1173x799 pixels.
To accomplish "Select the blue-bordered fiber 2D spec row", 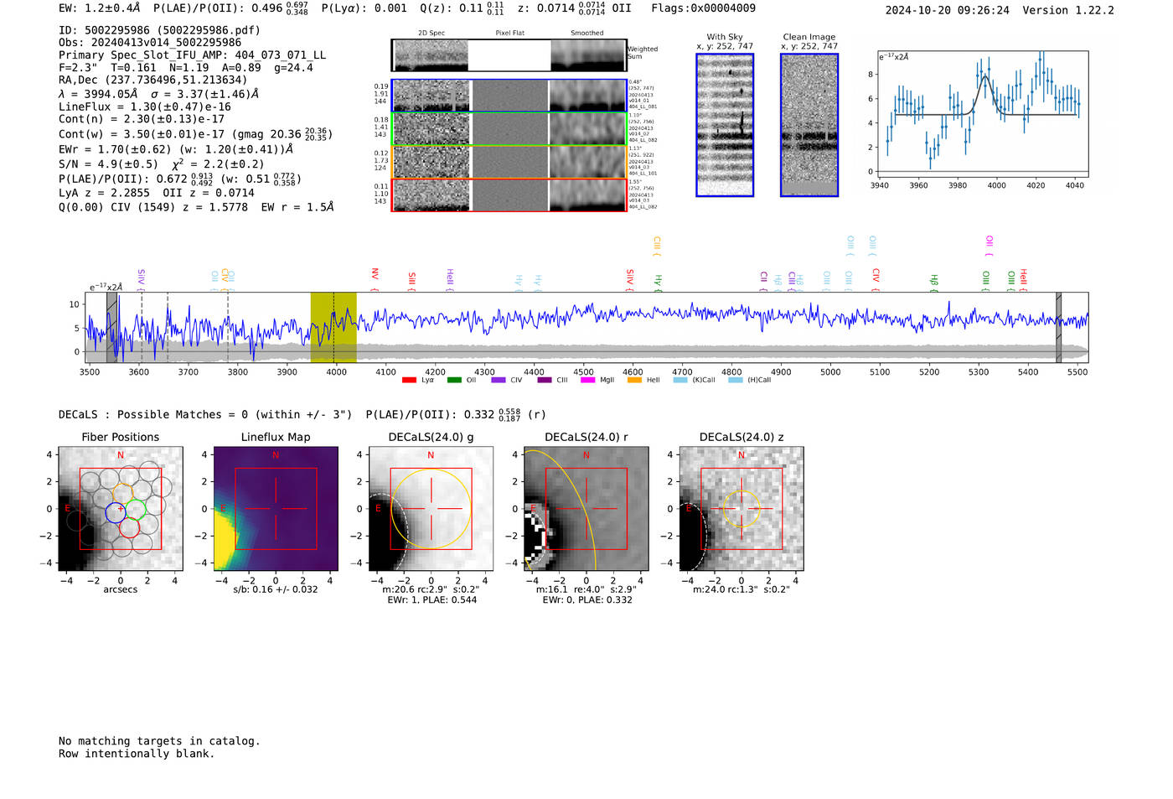I will coord(509,96).
